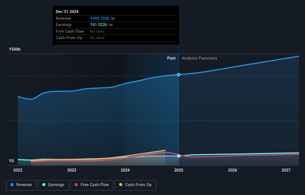
Task: Click the Cash From Op tooltip row label
Action: click(x=69, y=38)
